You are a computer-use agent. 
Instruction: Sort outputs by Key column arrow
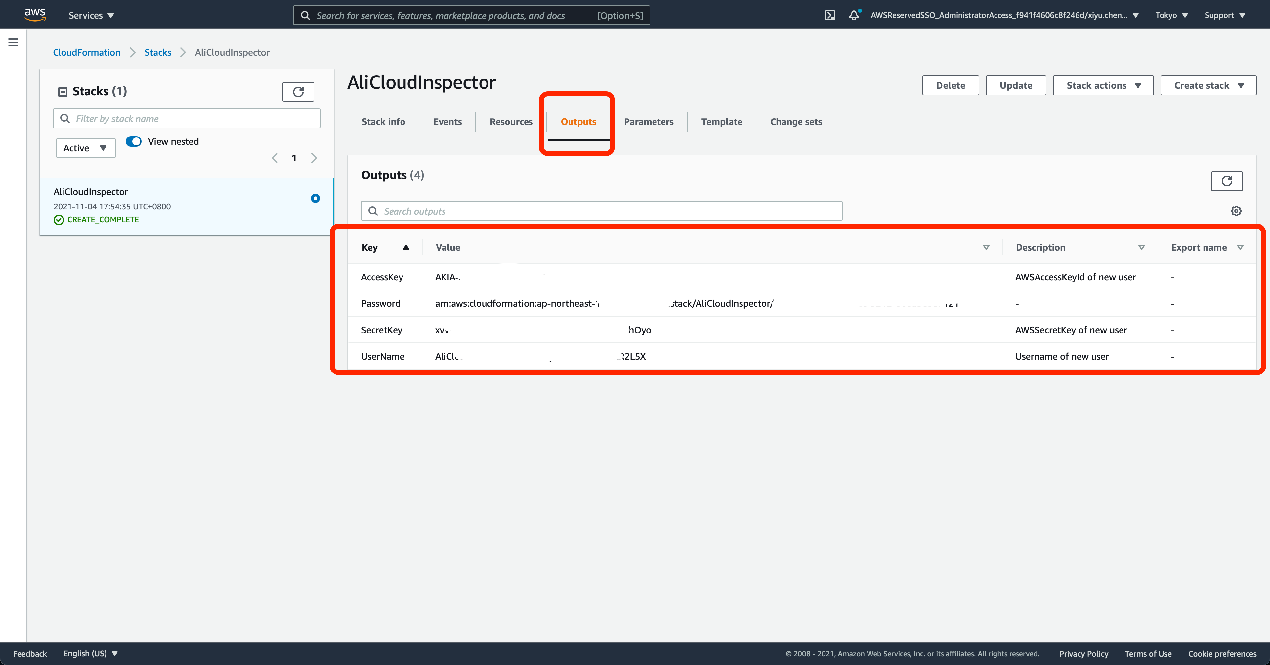click(x=406, y=247)
